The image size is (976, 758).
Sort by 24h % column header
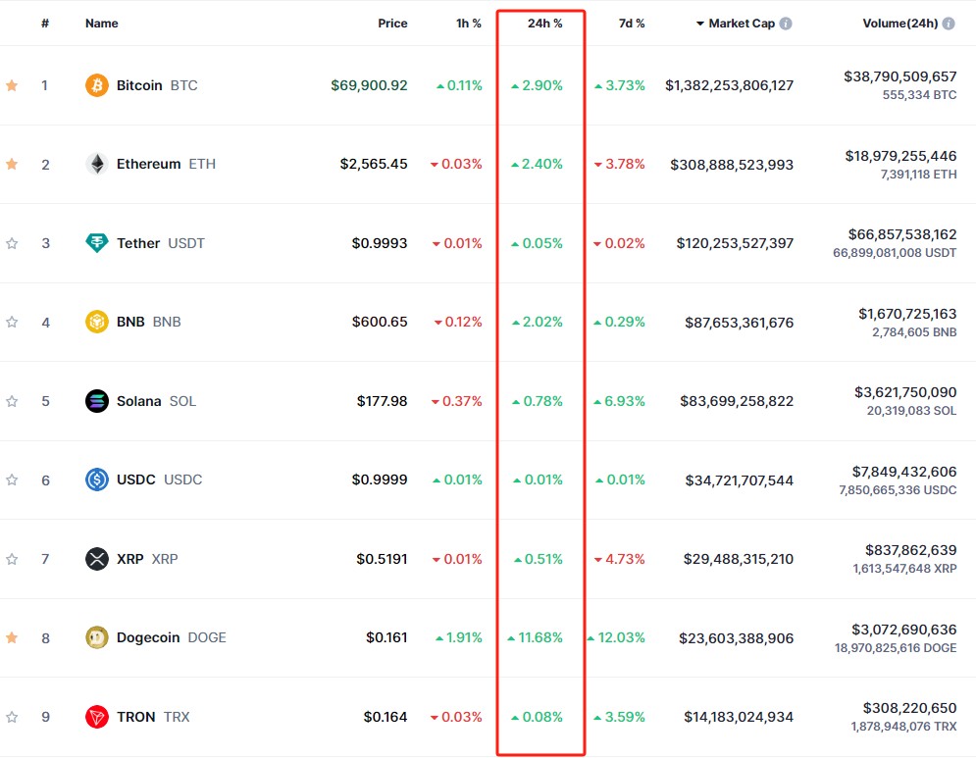point(545,24)
